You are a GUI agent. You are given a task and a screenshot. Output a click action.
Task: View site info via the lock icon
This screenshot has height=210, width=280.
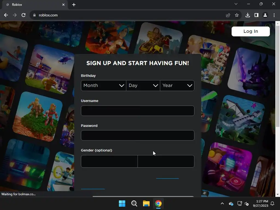[34, 15]
